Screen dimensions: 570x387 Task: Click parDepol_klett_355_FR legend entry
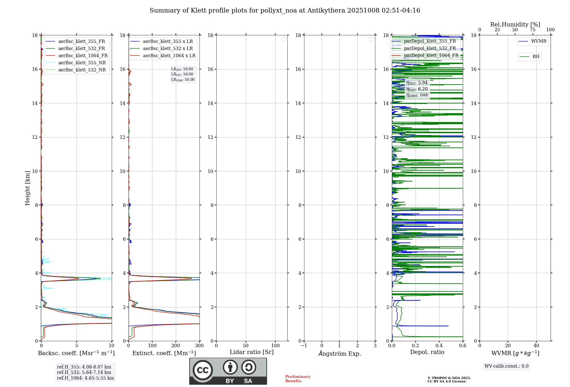click(429, 41)
